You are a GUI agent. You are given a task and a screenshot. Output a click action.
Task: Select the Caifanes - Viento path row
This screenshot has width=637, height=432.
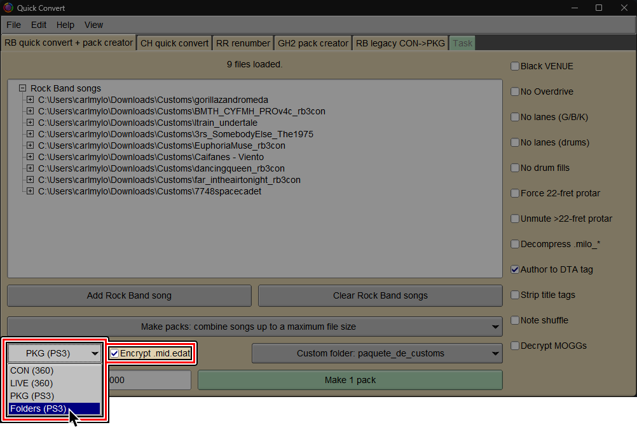(151, 157)
